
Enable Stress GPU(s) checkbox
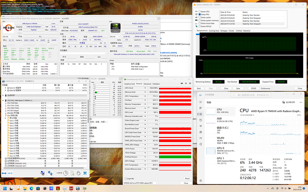[200, 26]
